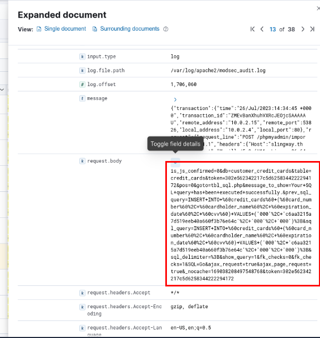The height and width of the screenshot is (338, 320).
Task: Go to previous document arrow
Action: [262, 29]
